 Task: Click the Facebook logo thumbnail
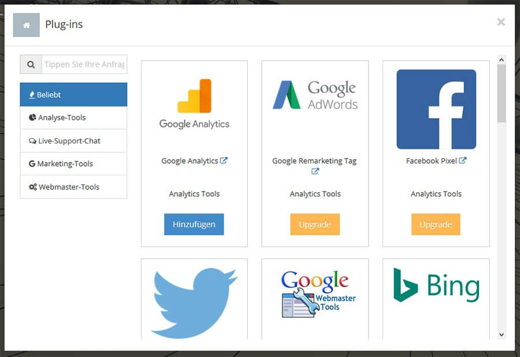pos(436,109)
